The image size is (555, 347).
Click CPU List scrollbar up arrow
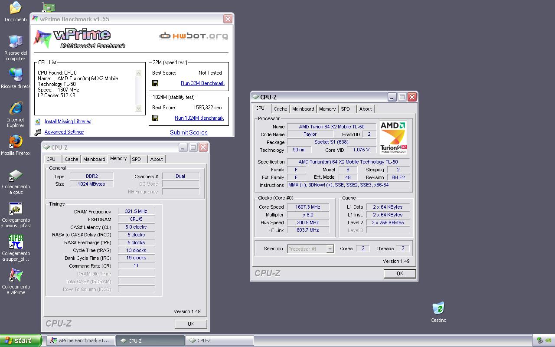pos(139,74)
